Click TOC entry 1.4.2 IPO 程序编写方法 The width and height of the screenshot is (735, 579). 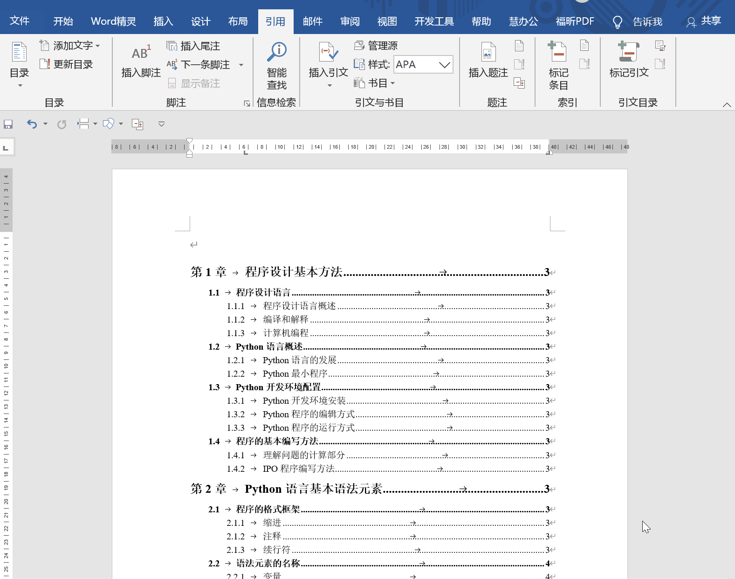389,469
